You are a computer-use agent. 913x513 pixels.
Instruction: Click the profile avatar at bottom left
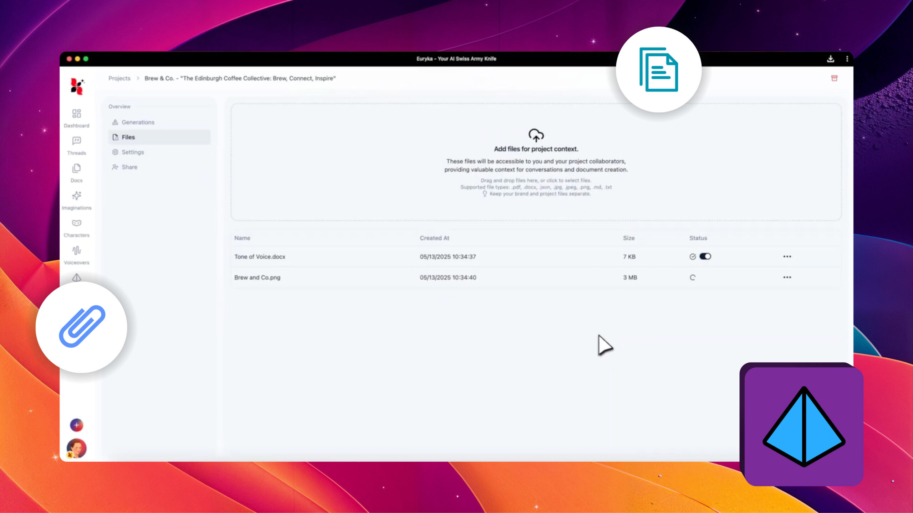[76, 448]
